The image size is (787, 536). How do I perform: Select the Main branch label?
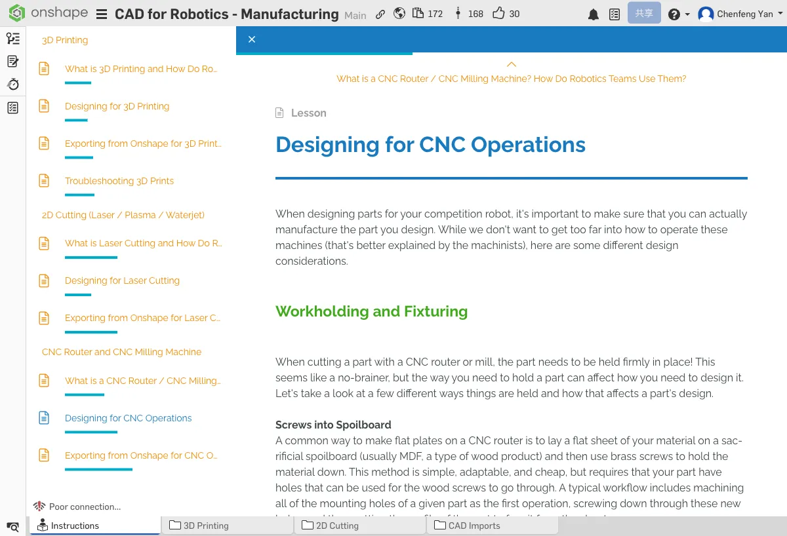[x=355, y=16]
